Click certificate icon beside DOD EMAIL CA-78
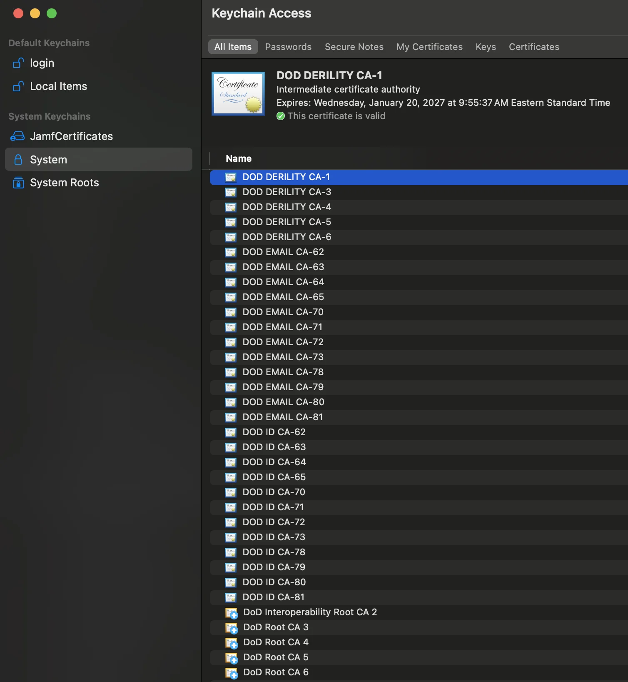 231,372
